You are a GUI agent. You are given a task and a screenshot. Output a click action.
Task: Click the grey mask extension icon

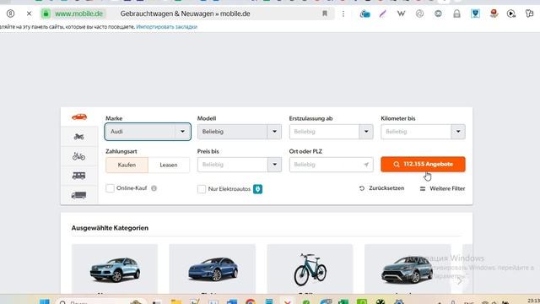tap(438, 14)
